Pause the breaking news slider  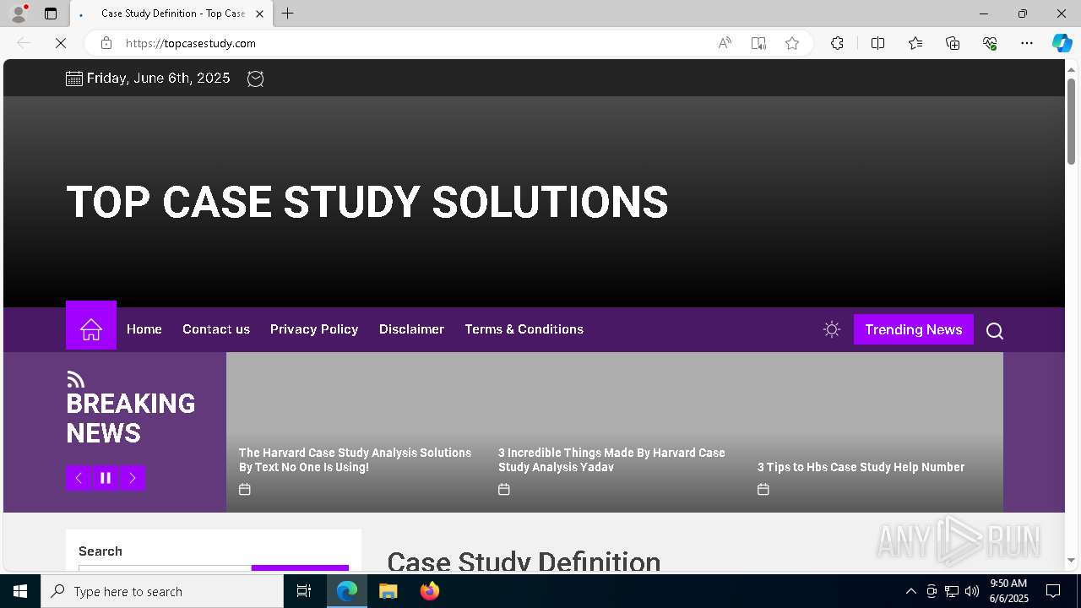[x=106, y=478]
